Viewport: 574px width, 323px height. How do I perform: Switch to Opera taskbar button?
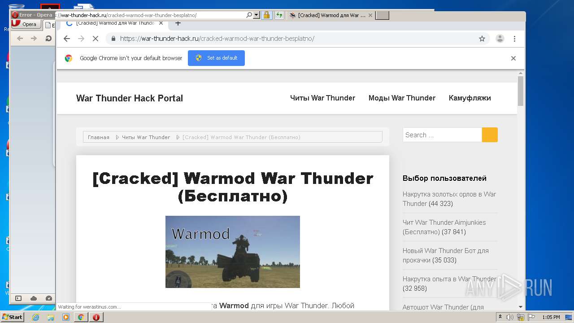click(96, 317)
